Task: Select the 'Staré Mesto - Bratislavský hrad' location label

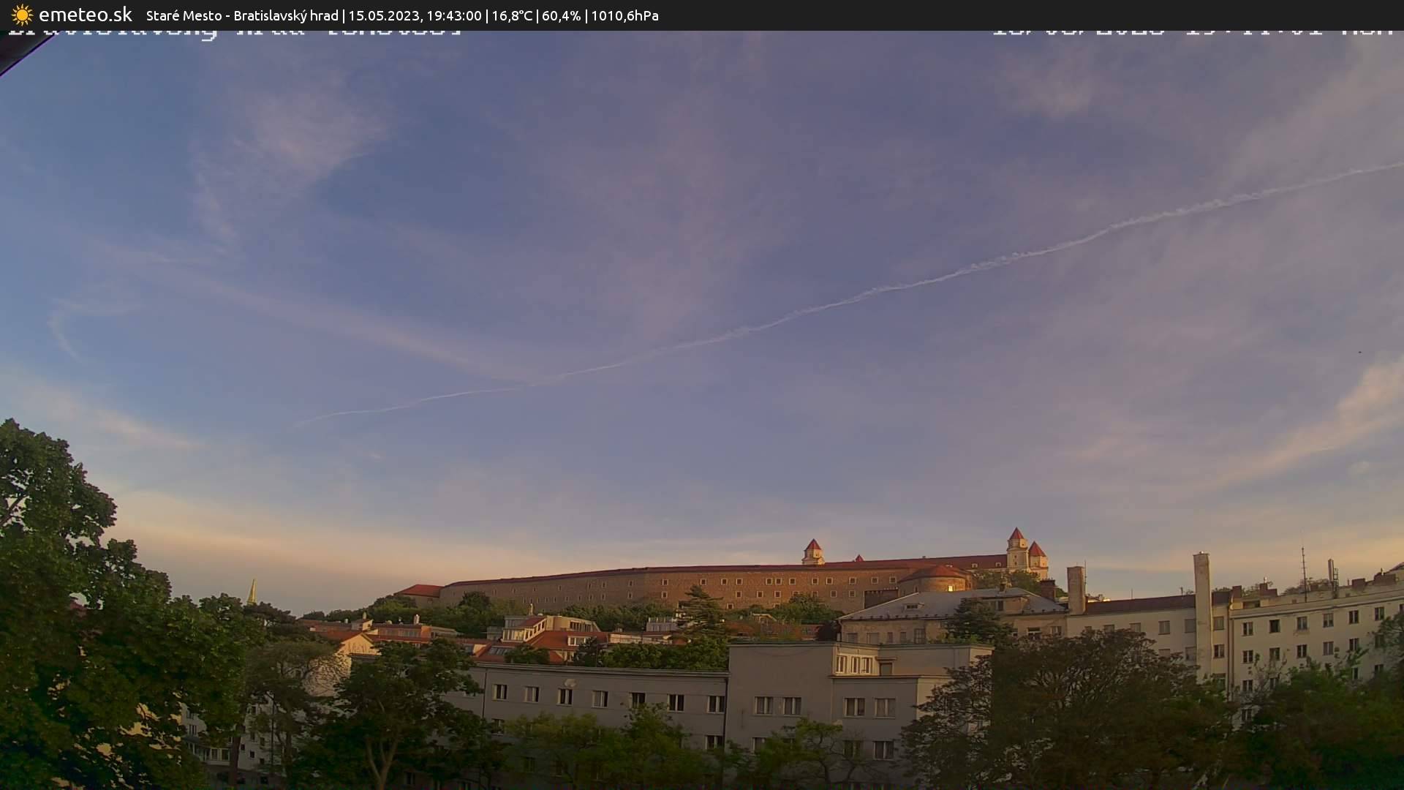Action: coord(241,15)
